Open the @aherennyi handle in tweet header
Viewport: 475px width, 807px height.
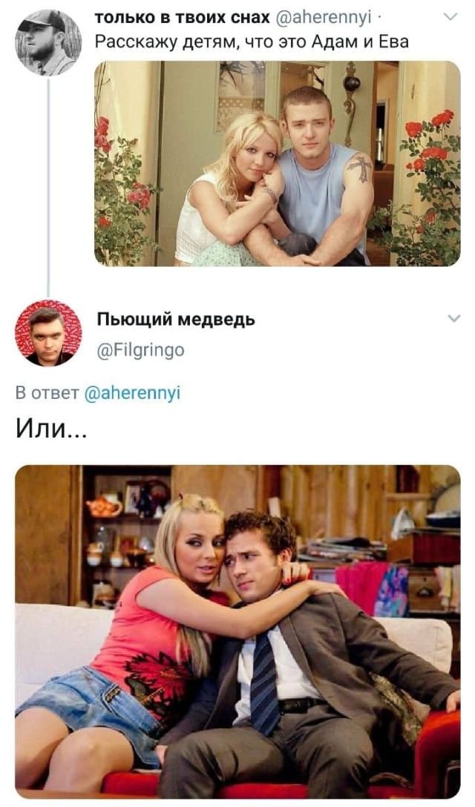tap(324, 18)
